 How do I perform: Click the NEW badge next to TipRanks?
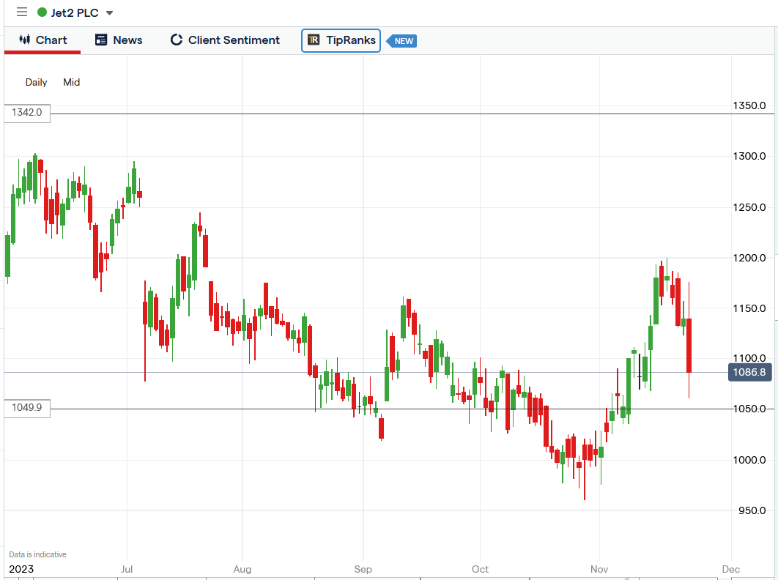click(402, 41)
